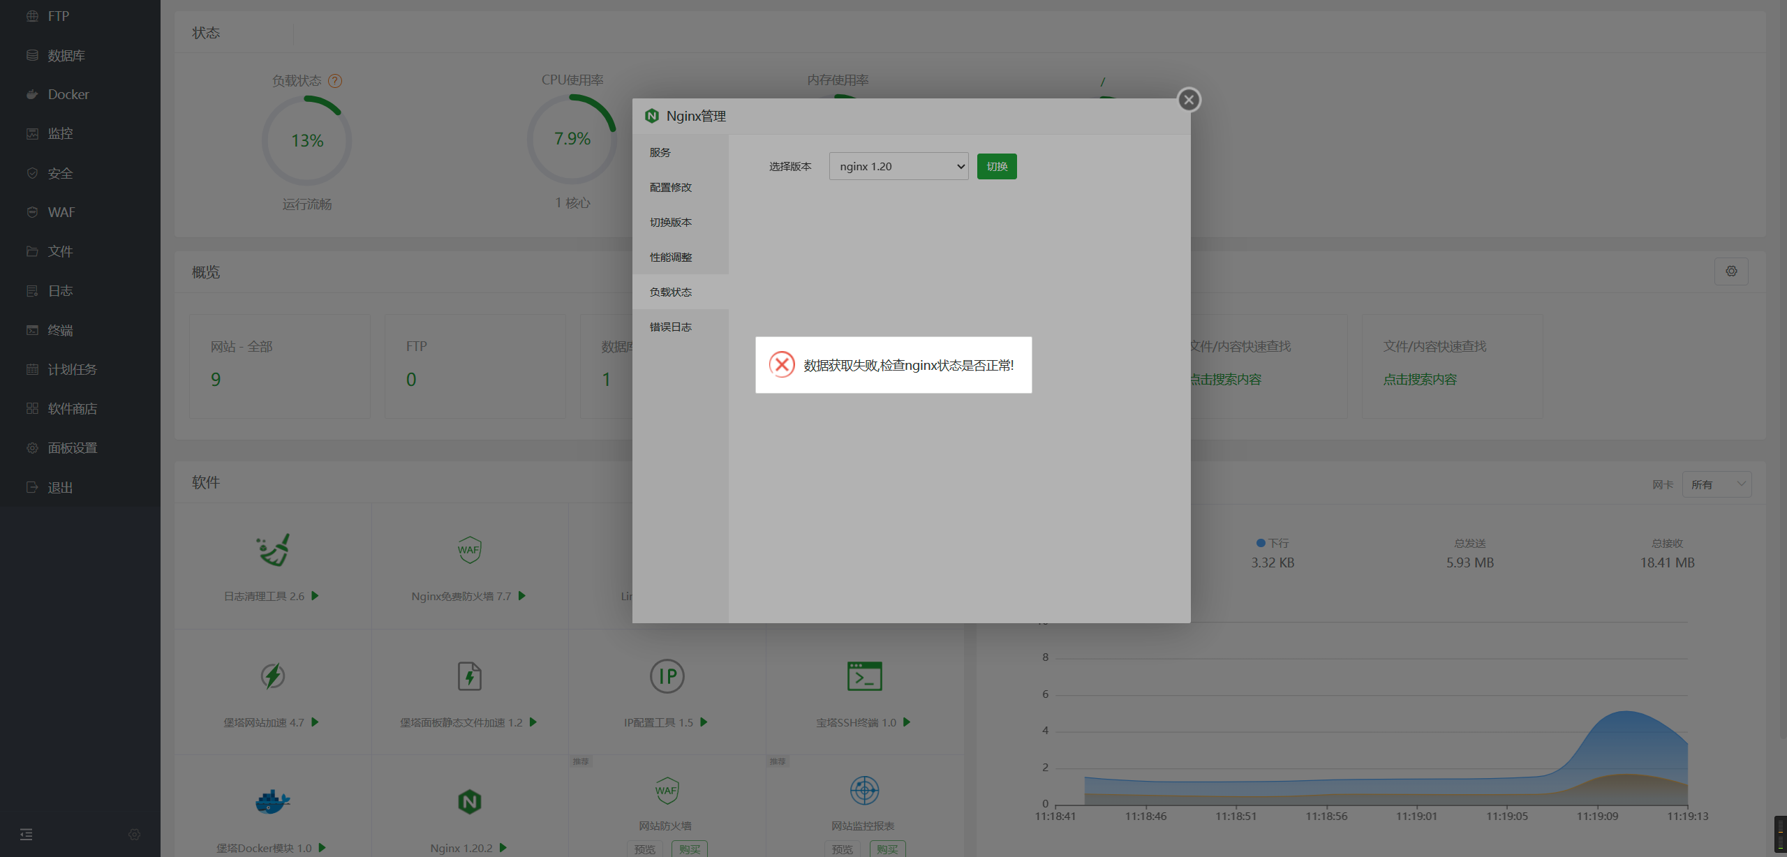Click play arrow next to 堡塔面板静态文件加速 1.2
The image size is (1787, 857).
tap(533, 722)
